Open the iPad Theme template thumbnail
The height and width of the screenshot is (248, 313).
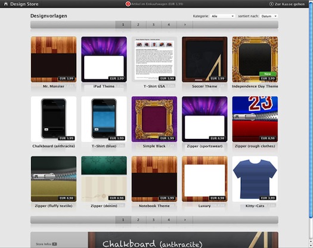104,59
